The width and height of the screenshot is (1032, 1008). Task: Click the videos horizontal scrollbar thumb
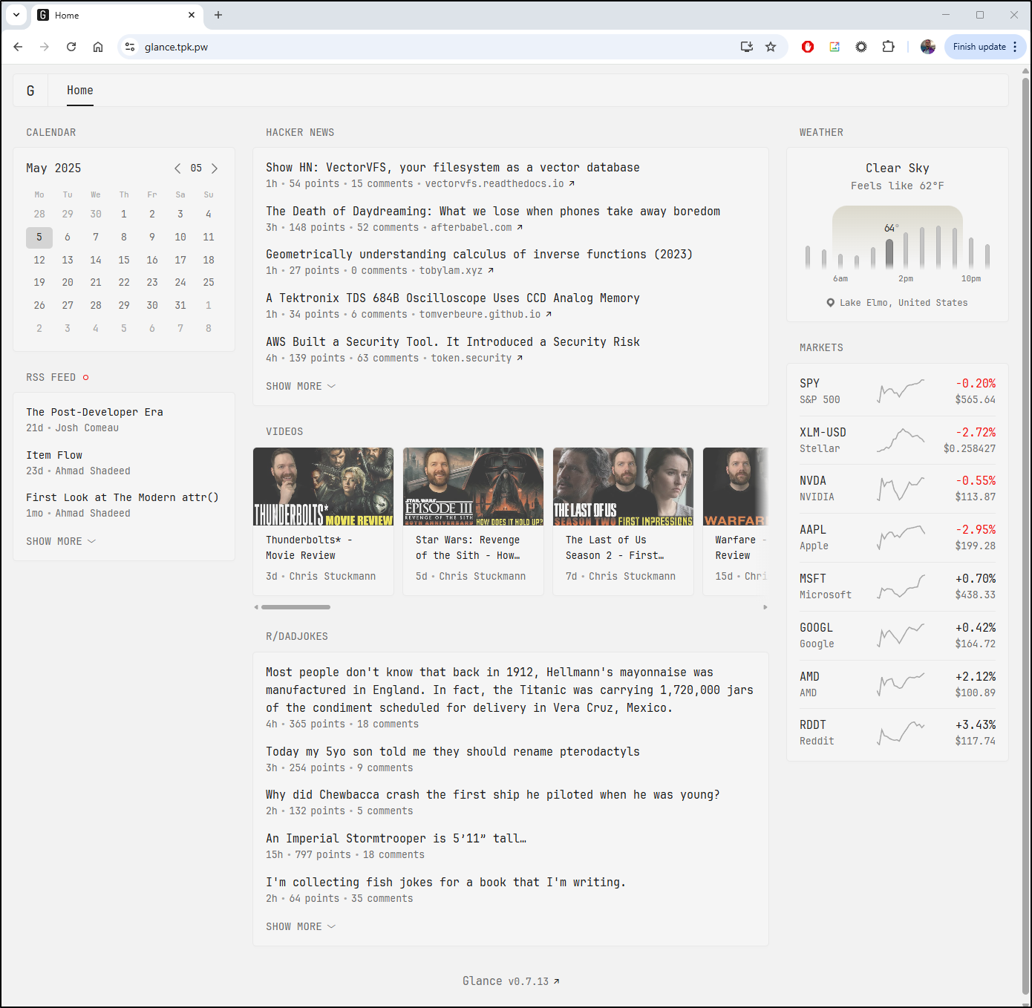[x=295, y=607]
